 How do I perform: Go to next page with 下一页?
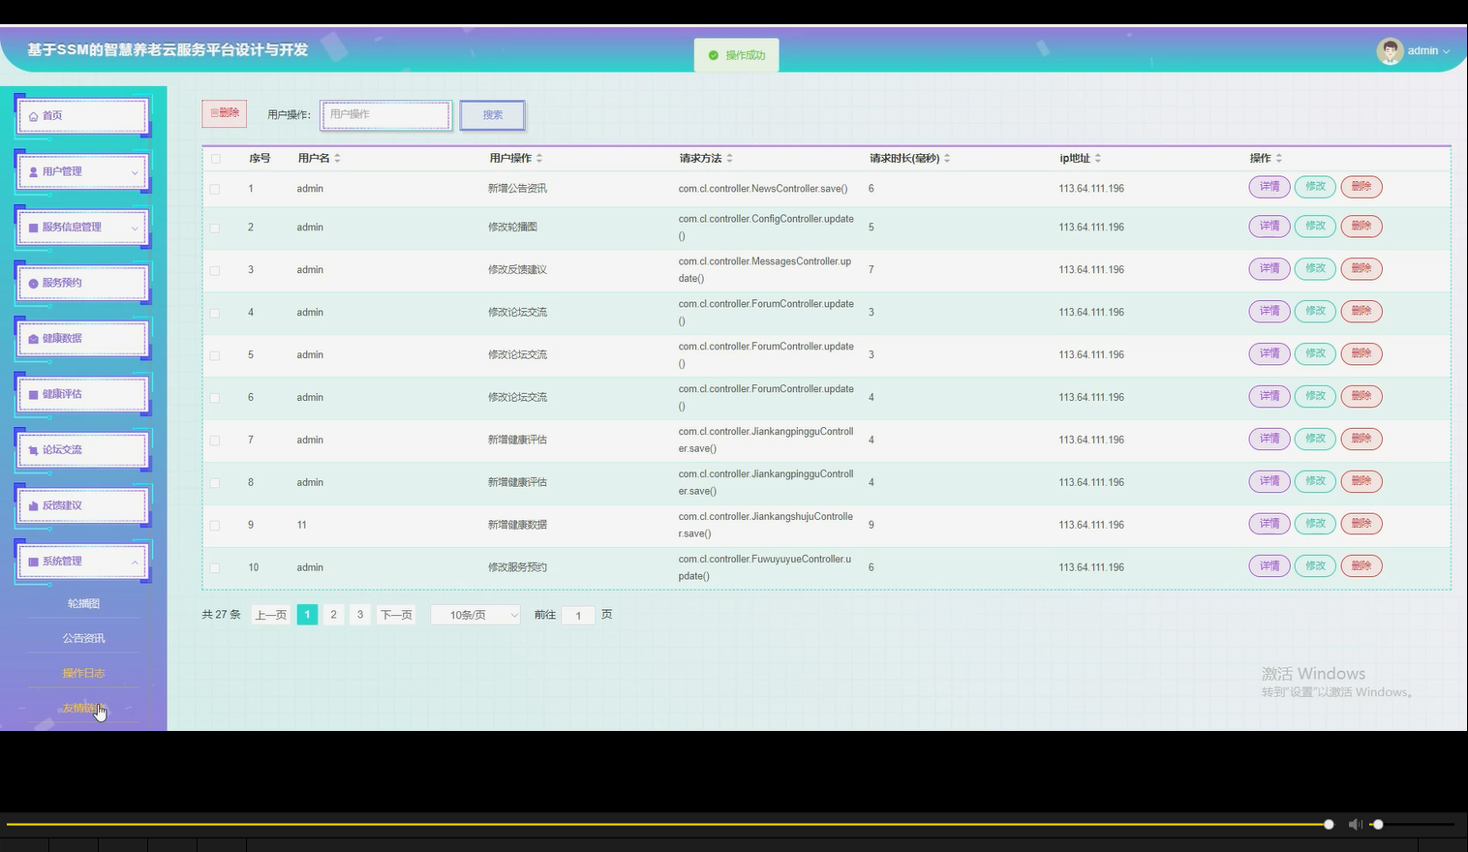click(396, 615)
